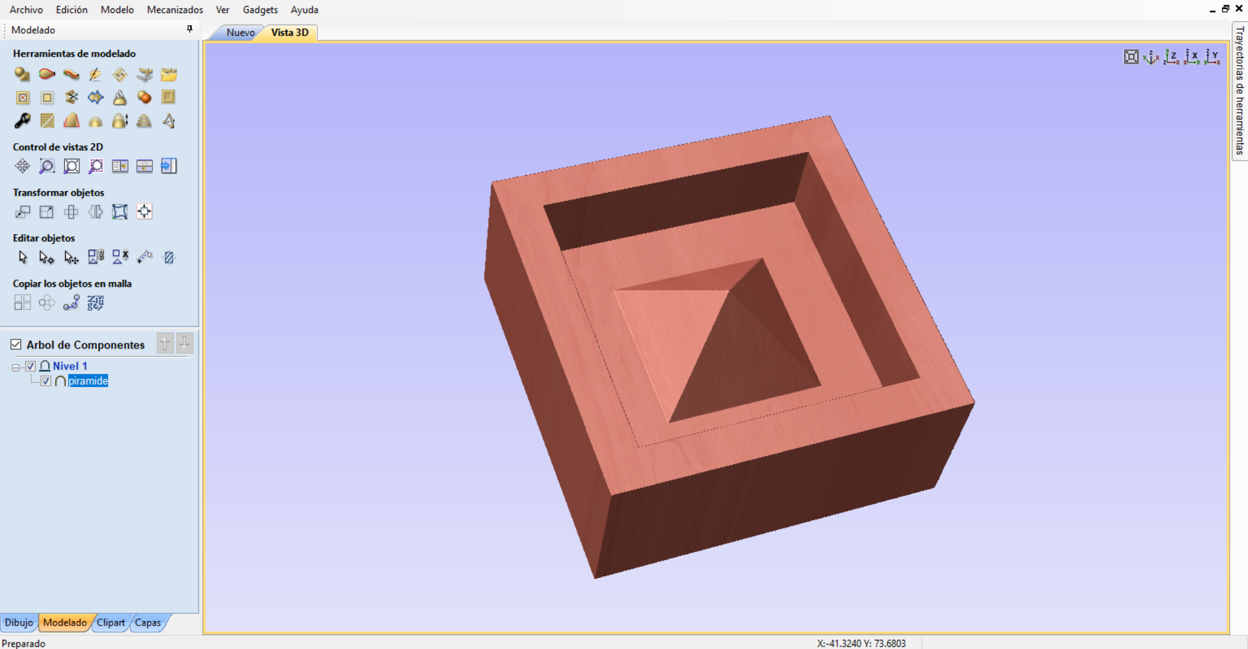Open the Two Rail Sweep tool
The width and height of the screenshot is (1248, 649).
pos(47,74)
